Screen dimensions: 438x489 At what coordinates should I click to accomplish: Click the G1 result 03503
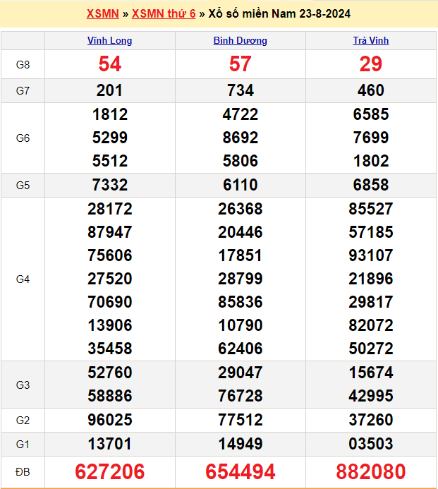[x=370, y=444]
